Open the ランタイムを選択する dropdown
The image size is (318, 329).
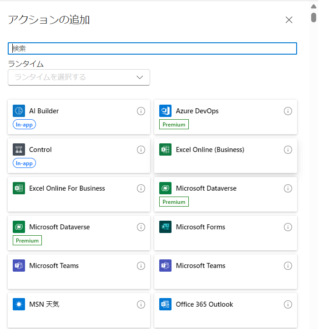tap(79, 77)
